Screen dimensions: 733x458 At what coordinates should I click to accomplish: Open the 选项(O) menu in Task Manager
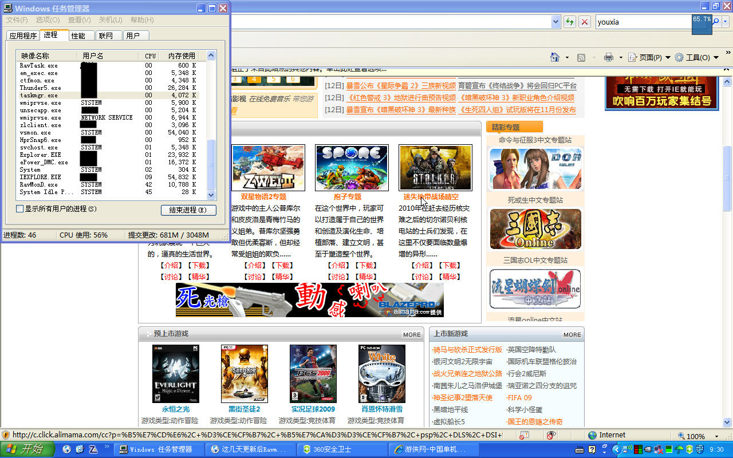[48, 20]
